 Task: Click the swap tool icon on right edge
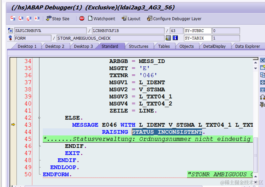coord(263,97)
